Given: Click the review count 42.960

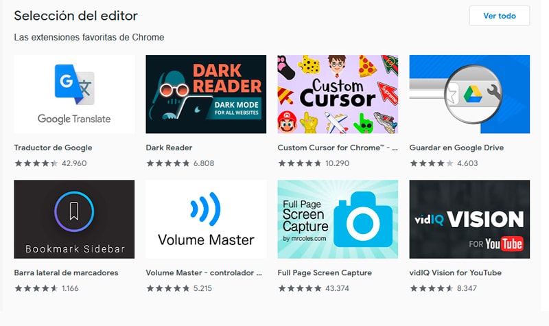Looking at the screenshot, I should [x=74, y=163].
